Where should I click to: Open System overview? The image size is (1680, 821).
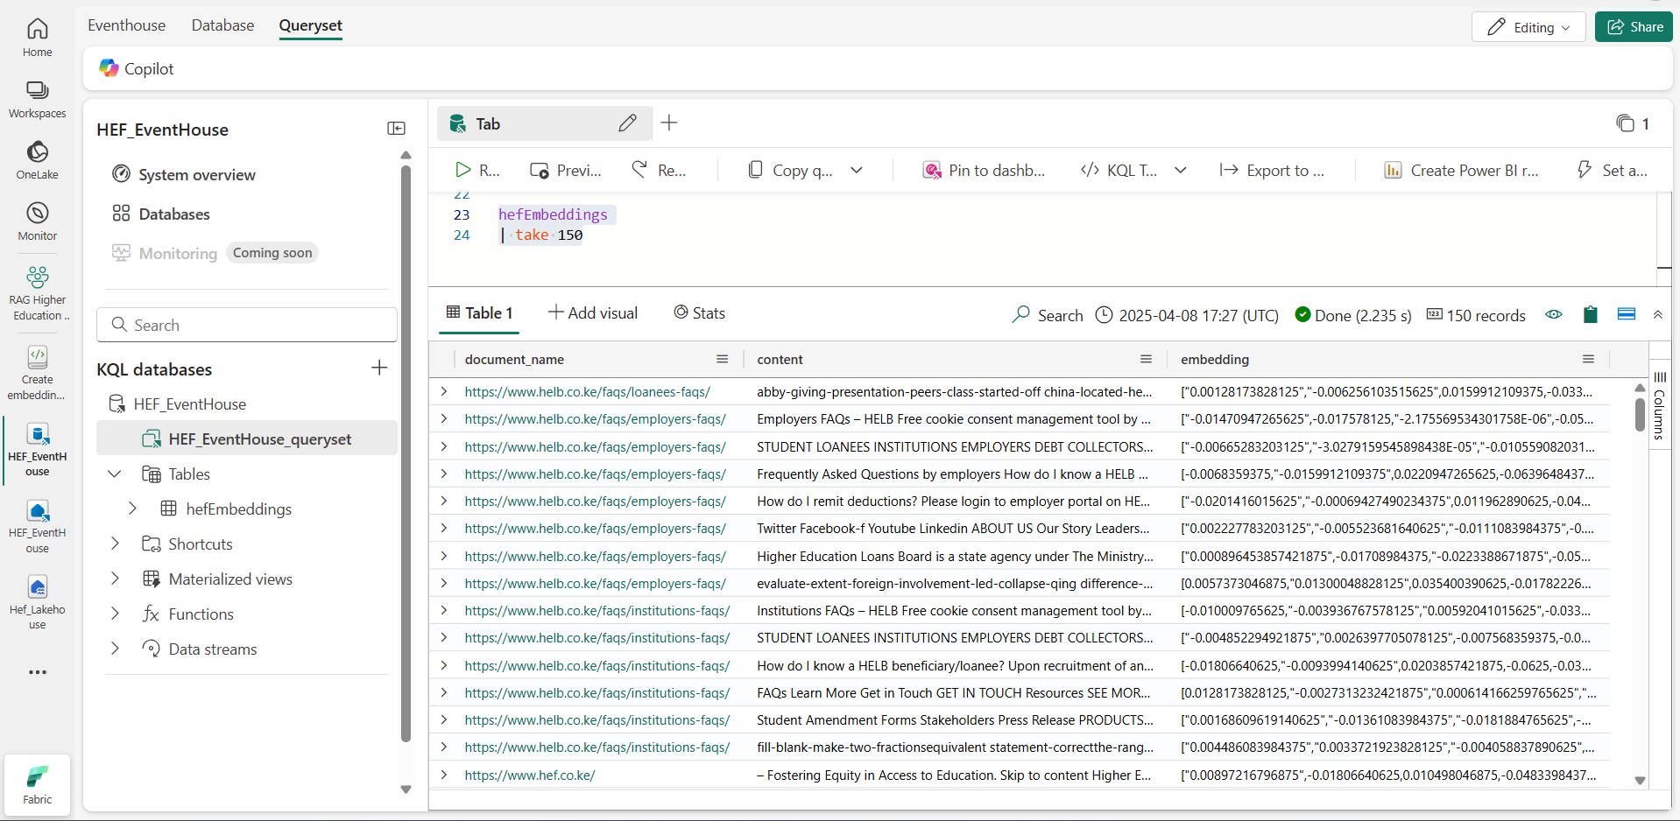tap(184, 174)
